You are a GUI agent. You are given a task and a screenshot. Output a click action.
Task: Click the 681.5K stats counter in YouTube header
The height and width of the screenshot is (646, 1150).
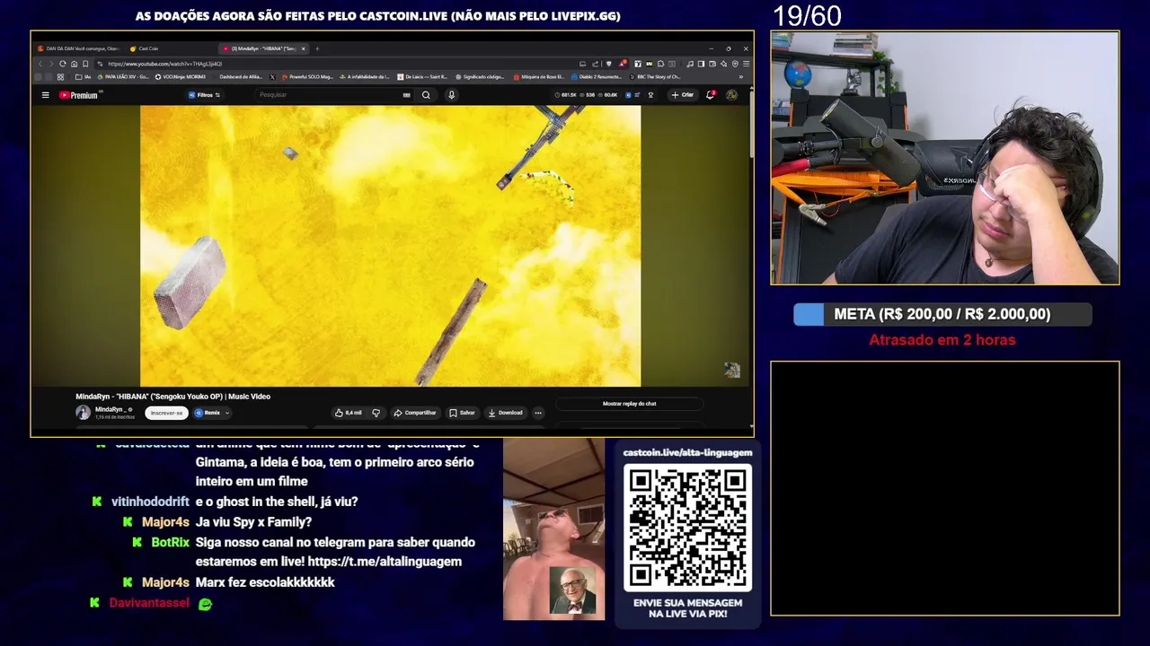(x=566, y=95)
